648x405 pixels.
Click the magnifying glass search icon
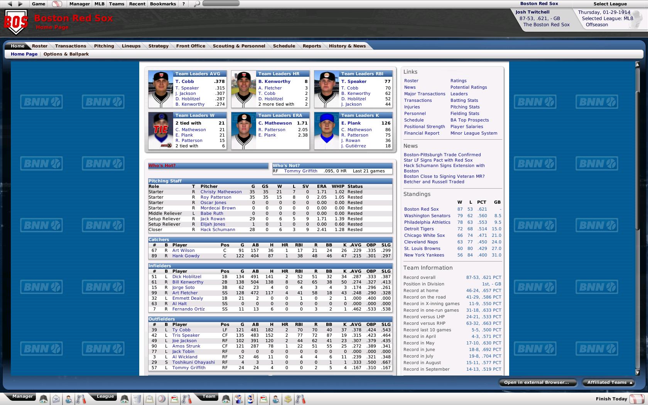(197, 4)
